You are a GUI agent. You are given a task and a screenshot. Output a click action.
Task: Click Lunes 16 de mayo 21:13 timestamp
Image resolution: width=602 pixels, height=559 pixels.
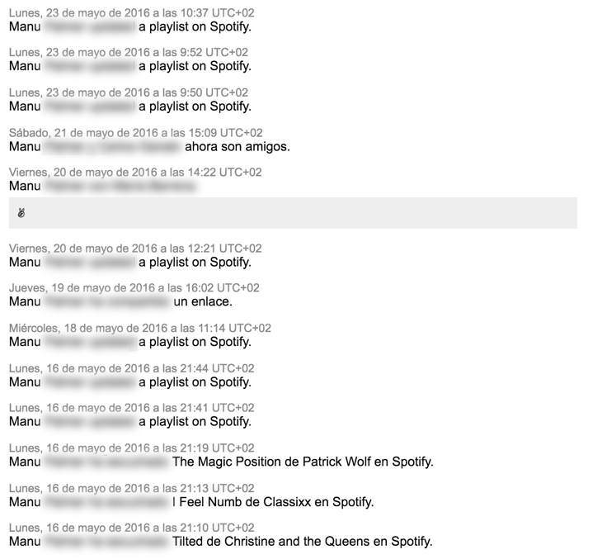point(132,488)
